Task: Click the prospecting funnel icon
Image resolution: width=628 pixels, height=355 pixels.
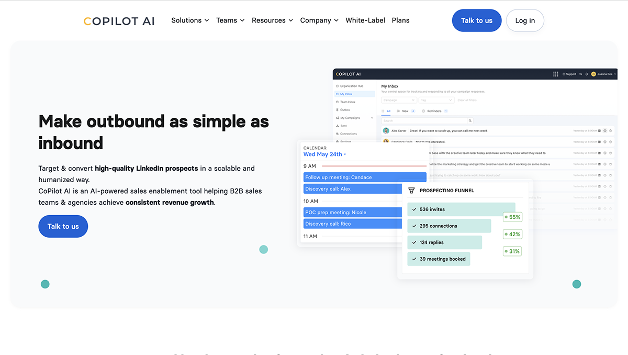Action: pos(411,191)
